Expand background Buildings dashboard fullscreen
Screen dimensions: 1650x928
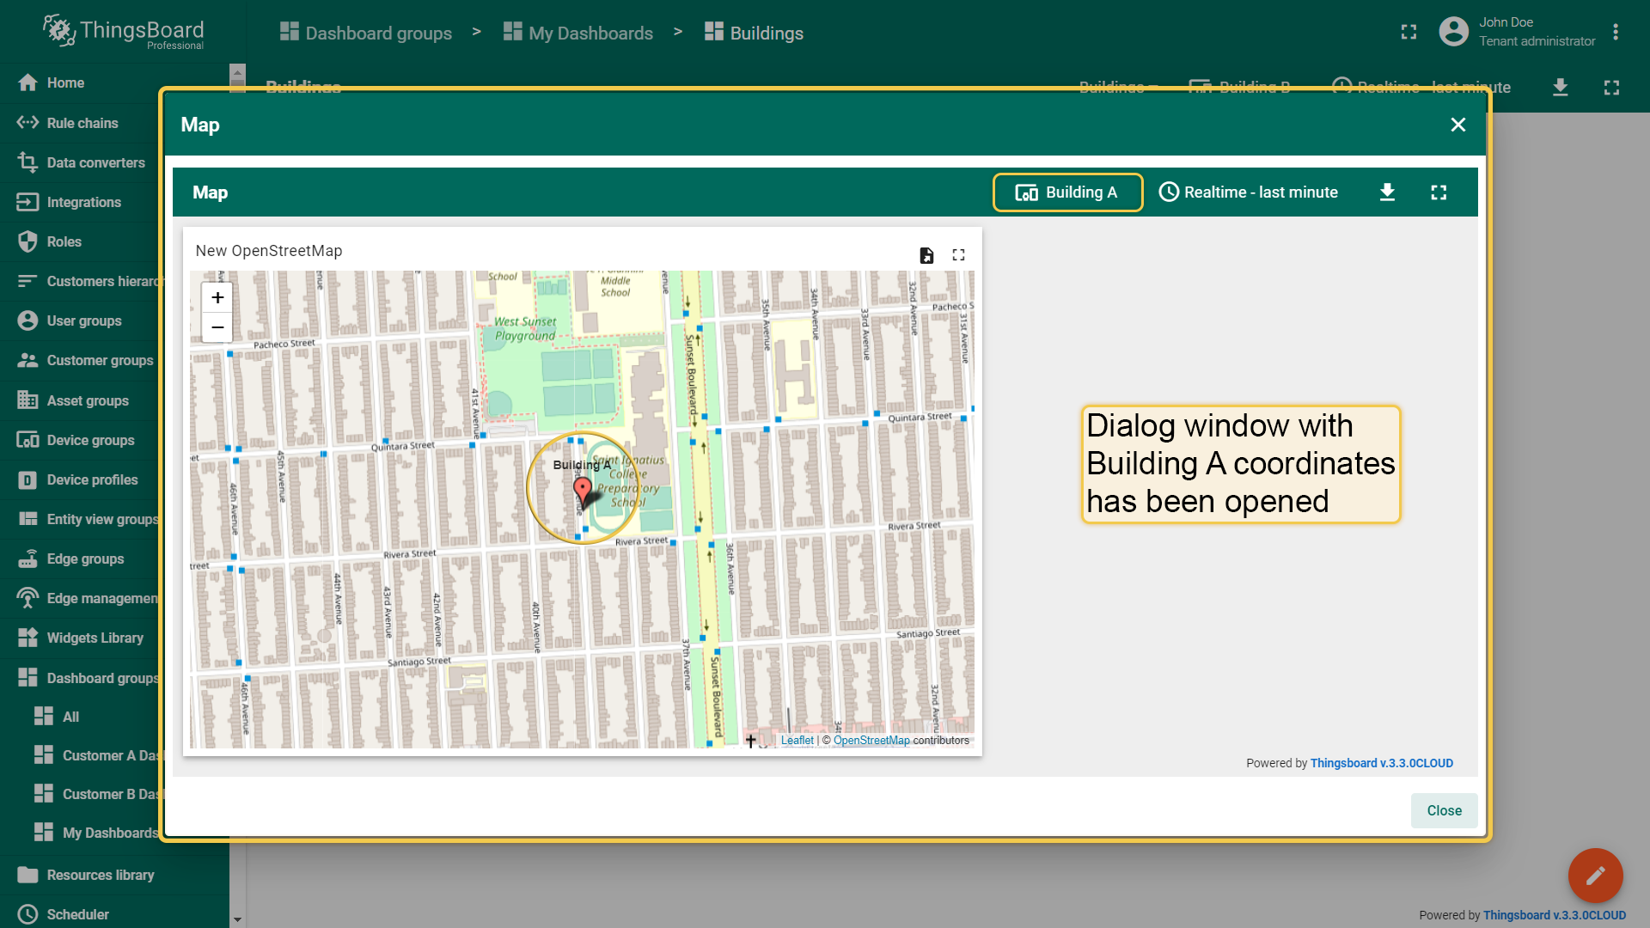(1611, 87)
